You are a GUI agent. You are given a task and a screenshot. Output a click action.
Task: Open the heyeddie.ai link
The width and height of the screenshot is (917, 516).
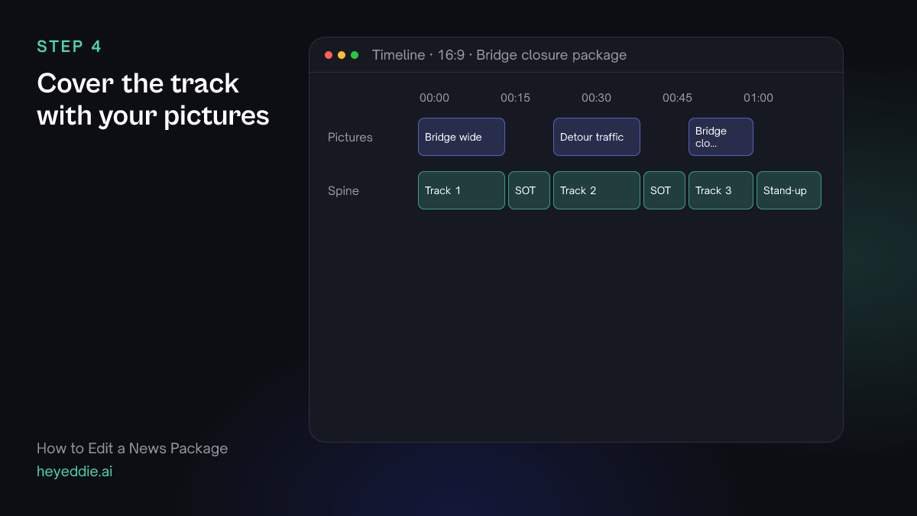(x=75, y=472)
